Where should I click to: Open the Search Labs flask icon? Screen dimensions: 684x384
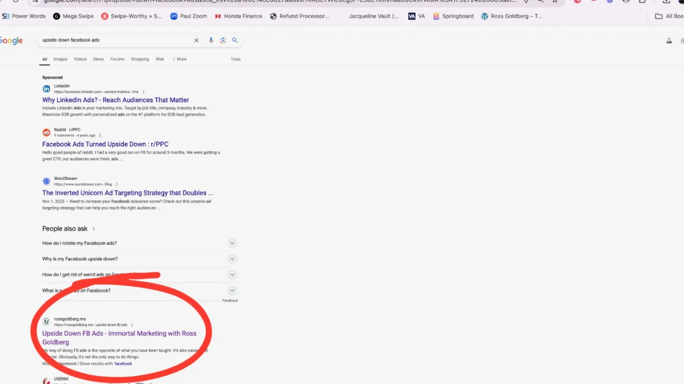tap(669, 40)
